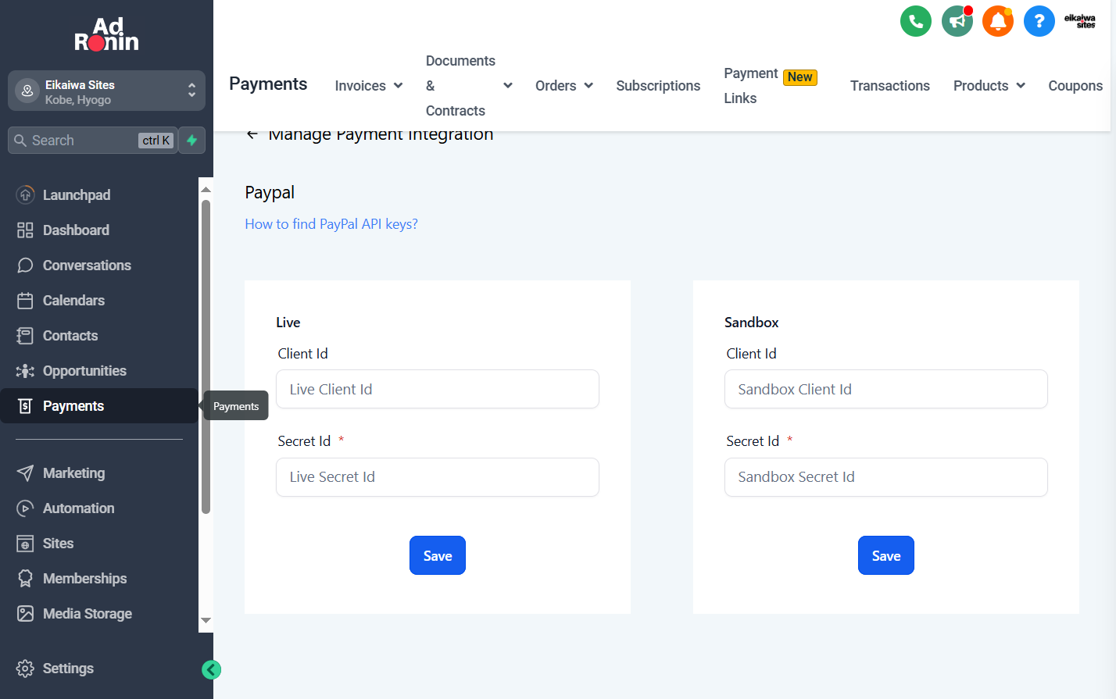Open the orange notifications bell
The height and width of the screenshot is (699, 1116).
[998, 21]
